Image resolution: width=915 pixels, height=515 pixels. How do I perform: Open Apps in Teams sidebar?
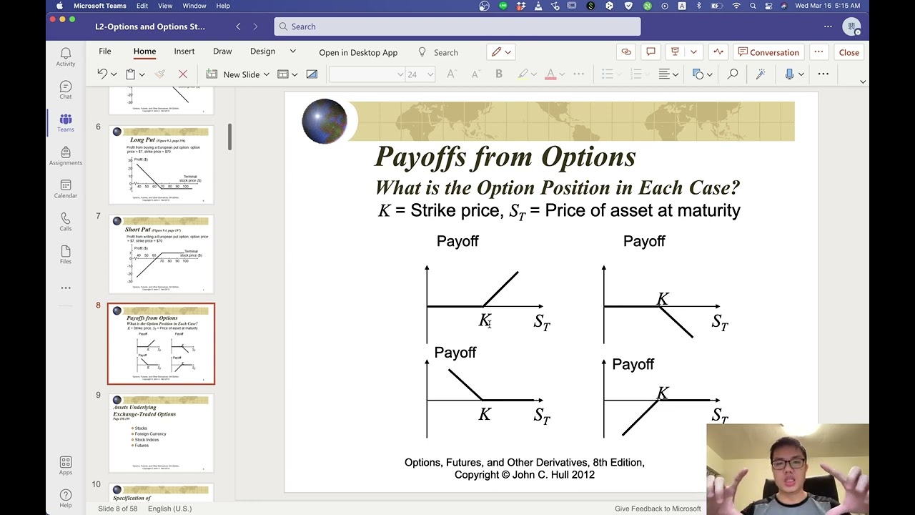click(x=66, y=466)
